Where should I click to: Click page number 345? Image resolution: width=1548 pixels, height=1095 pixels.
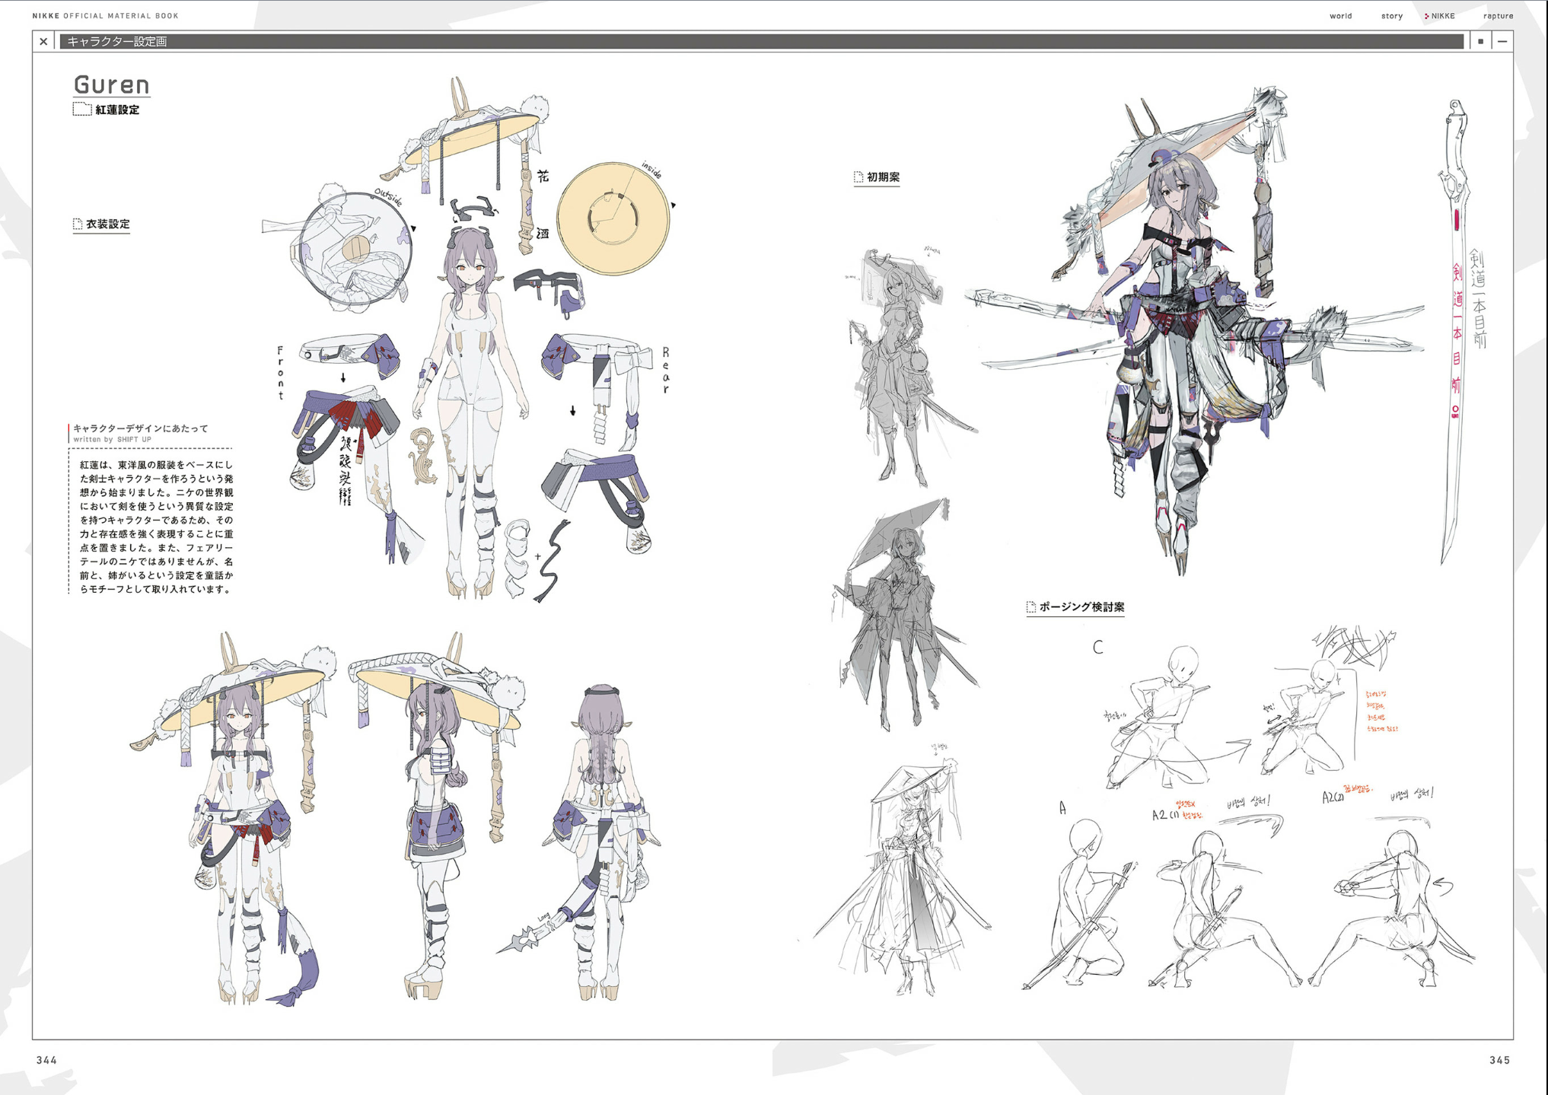[x=1499, y=1060]
